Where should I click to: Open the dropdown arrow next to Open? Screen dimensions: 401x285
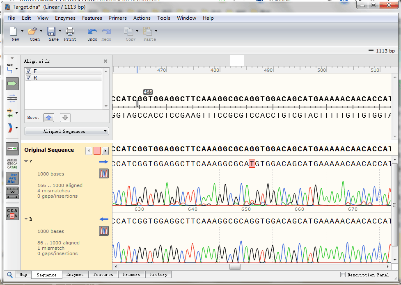click(41, 31)
